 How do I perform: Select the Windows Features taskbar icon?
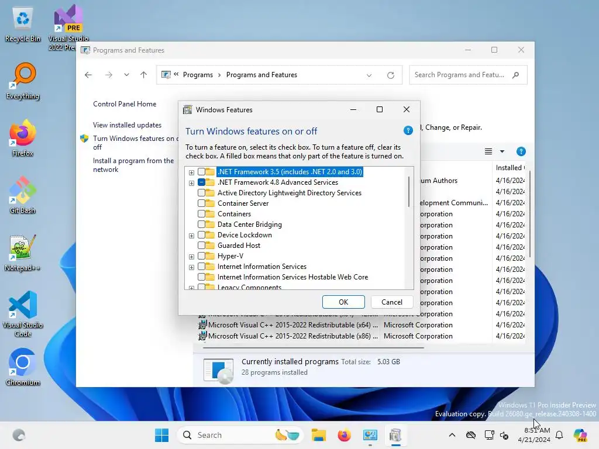(x=396, y=435)
